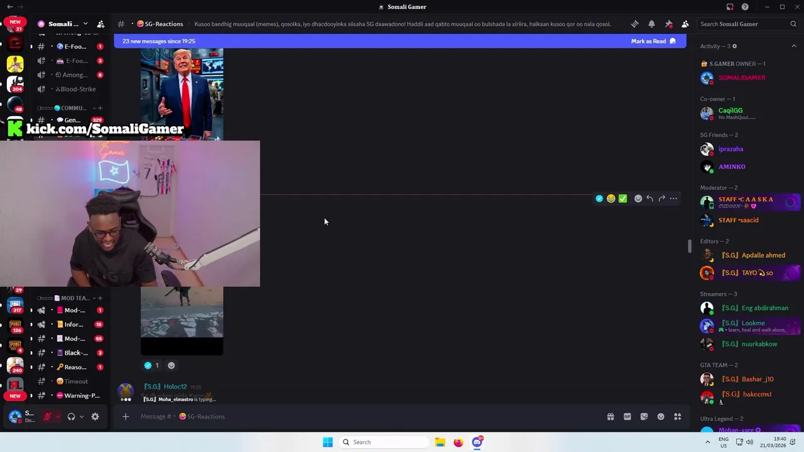
Task: Open E-Foo... text channel with 1 unread
Action: 70,46
